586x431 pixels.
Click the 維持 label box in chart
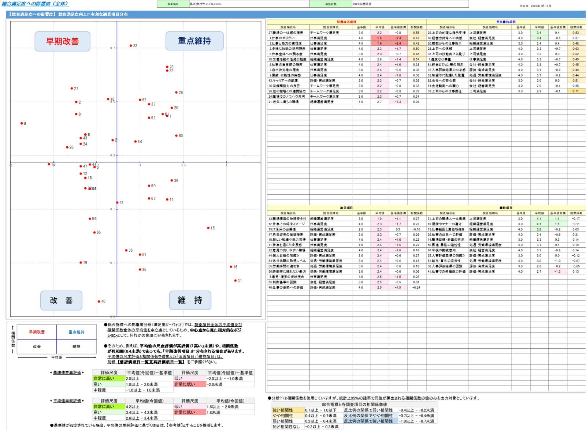tap(190, 300)
